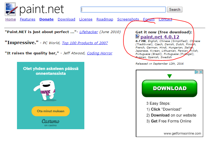
Task: Open the Home navigation link
Action: 11,19
